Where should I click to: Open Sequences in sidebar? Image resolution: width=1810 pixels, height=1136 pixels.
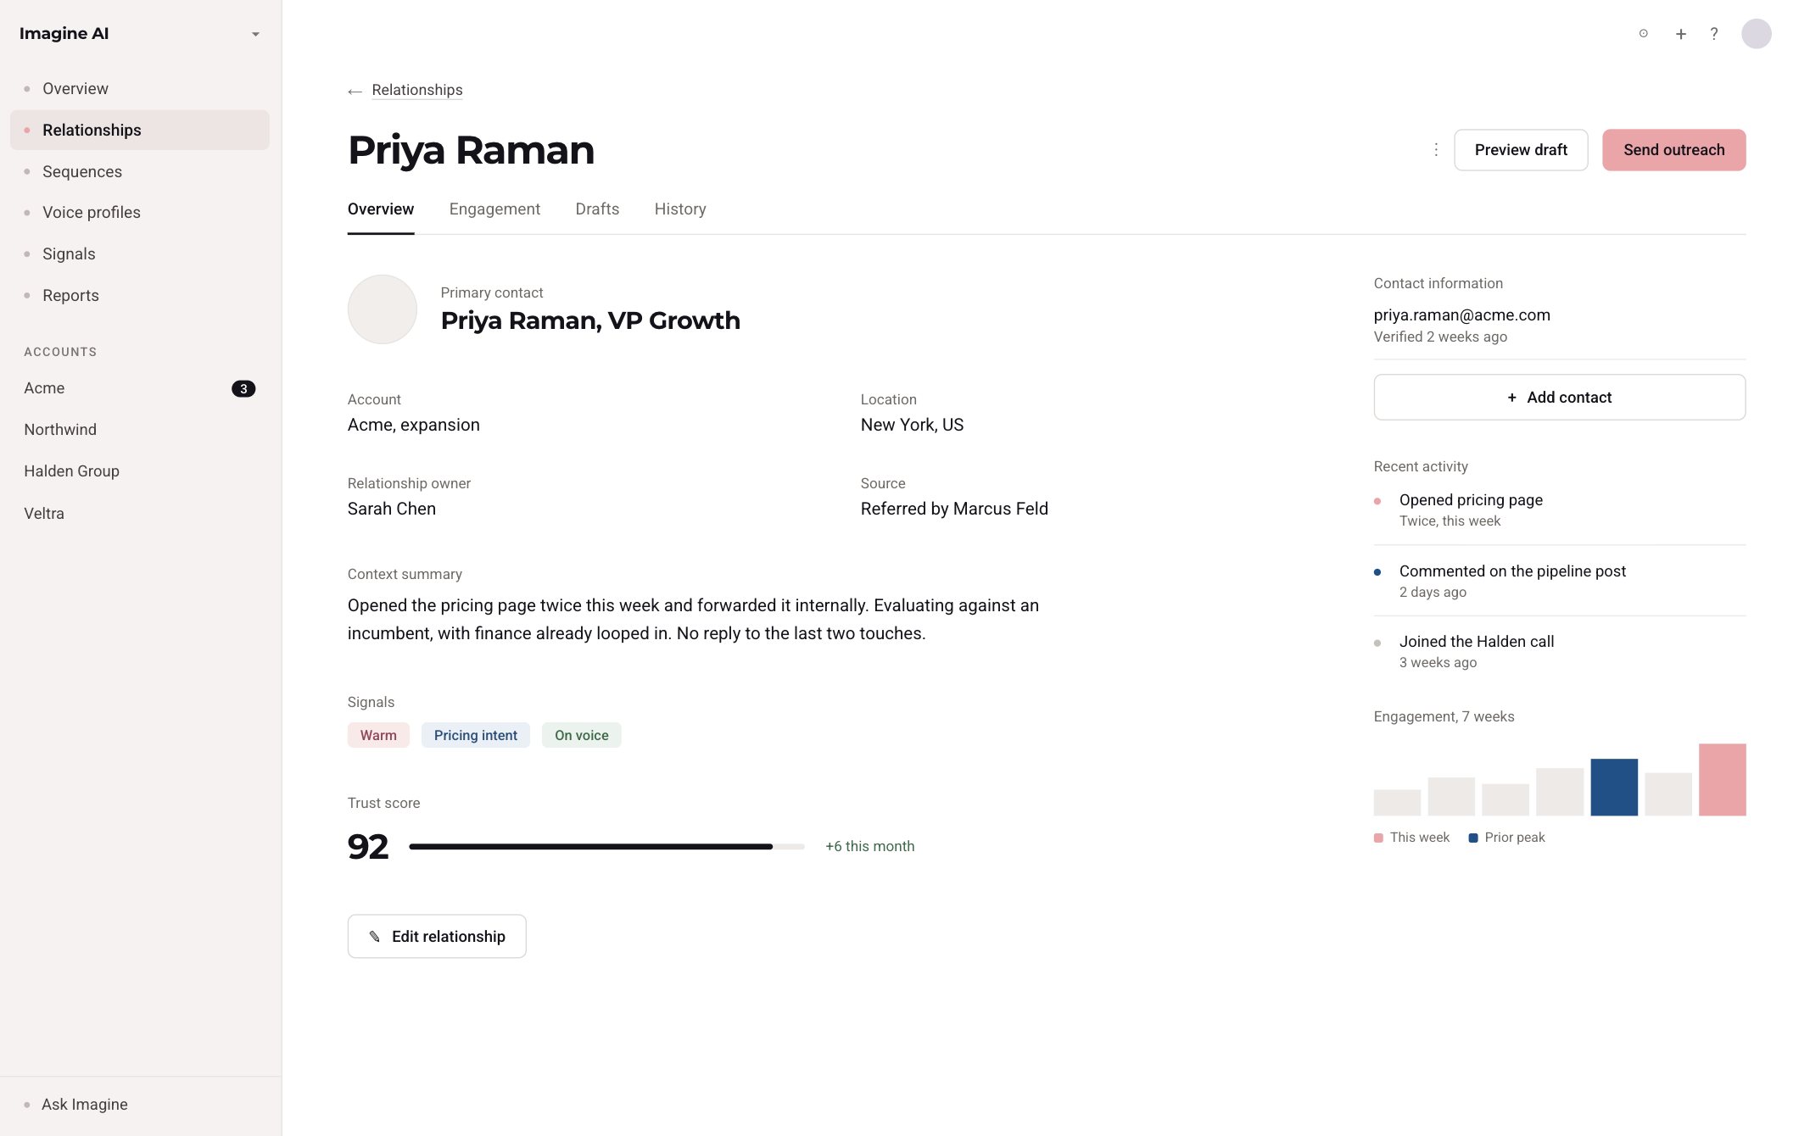coord(140,171)
